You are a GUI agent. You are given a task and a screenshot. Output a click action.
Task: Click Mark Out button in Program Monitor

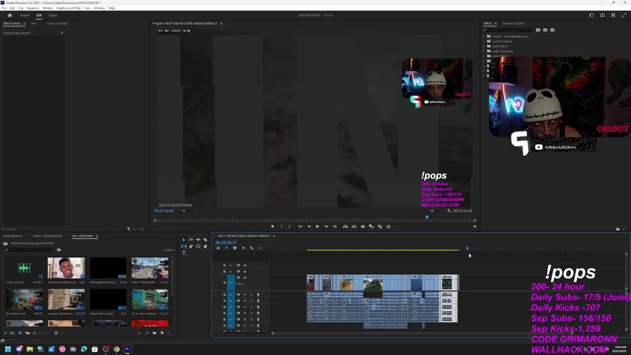pos(289,226)
